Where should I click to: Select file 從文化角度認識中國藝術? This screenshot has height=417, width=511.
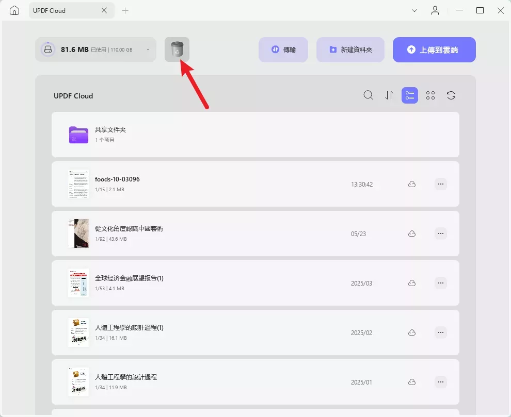pyautogui.click(x=129, y=228)
